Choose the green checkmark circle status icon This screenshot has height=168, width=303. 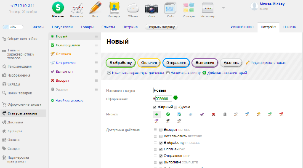click(168, 115)
